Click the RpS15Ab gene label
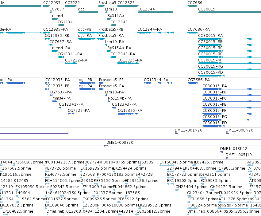This screenshot has width=261, height=216. (116, 16)
